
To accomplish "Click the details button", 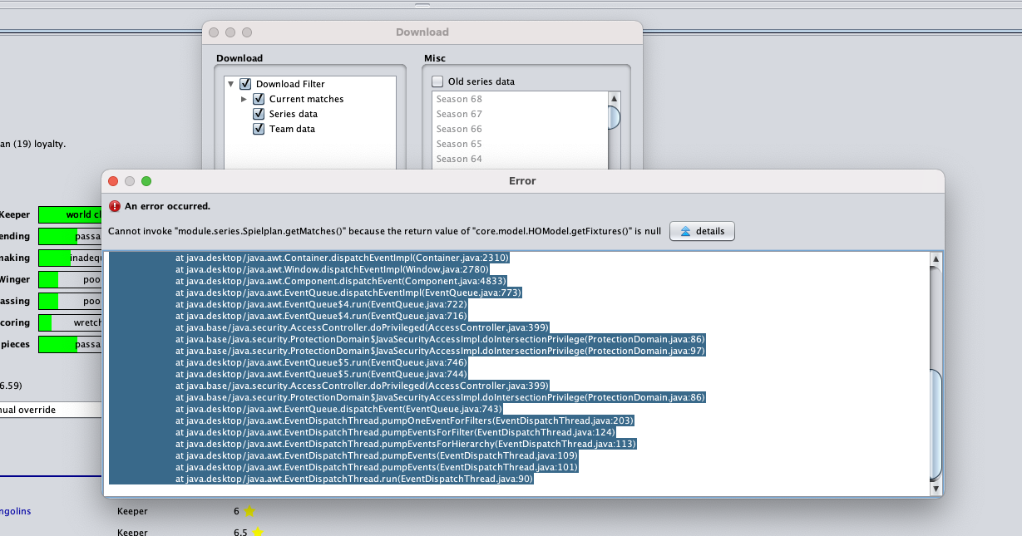I will pyautogui.click(x=702, y=231).
